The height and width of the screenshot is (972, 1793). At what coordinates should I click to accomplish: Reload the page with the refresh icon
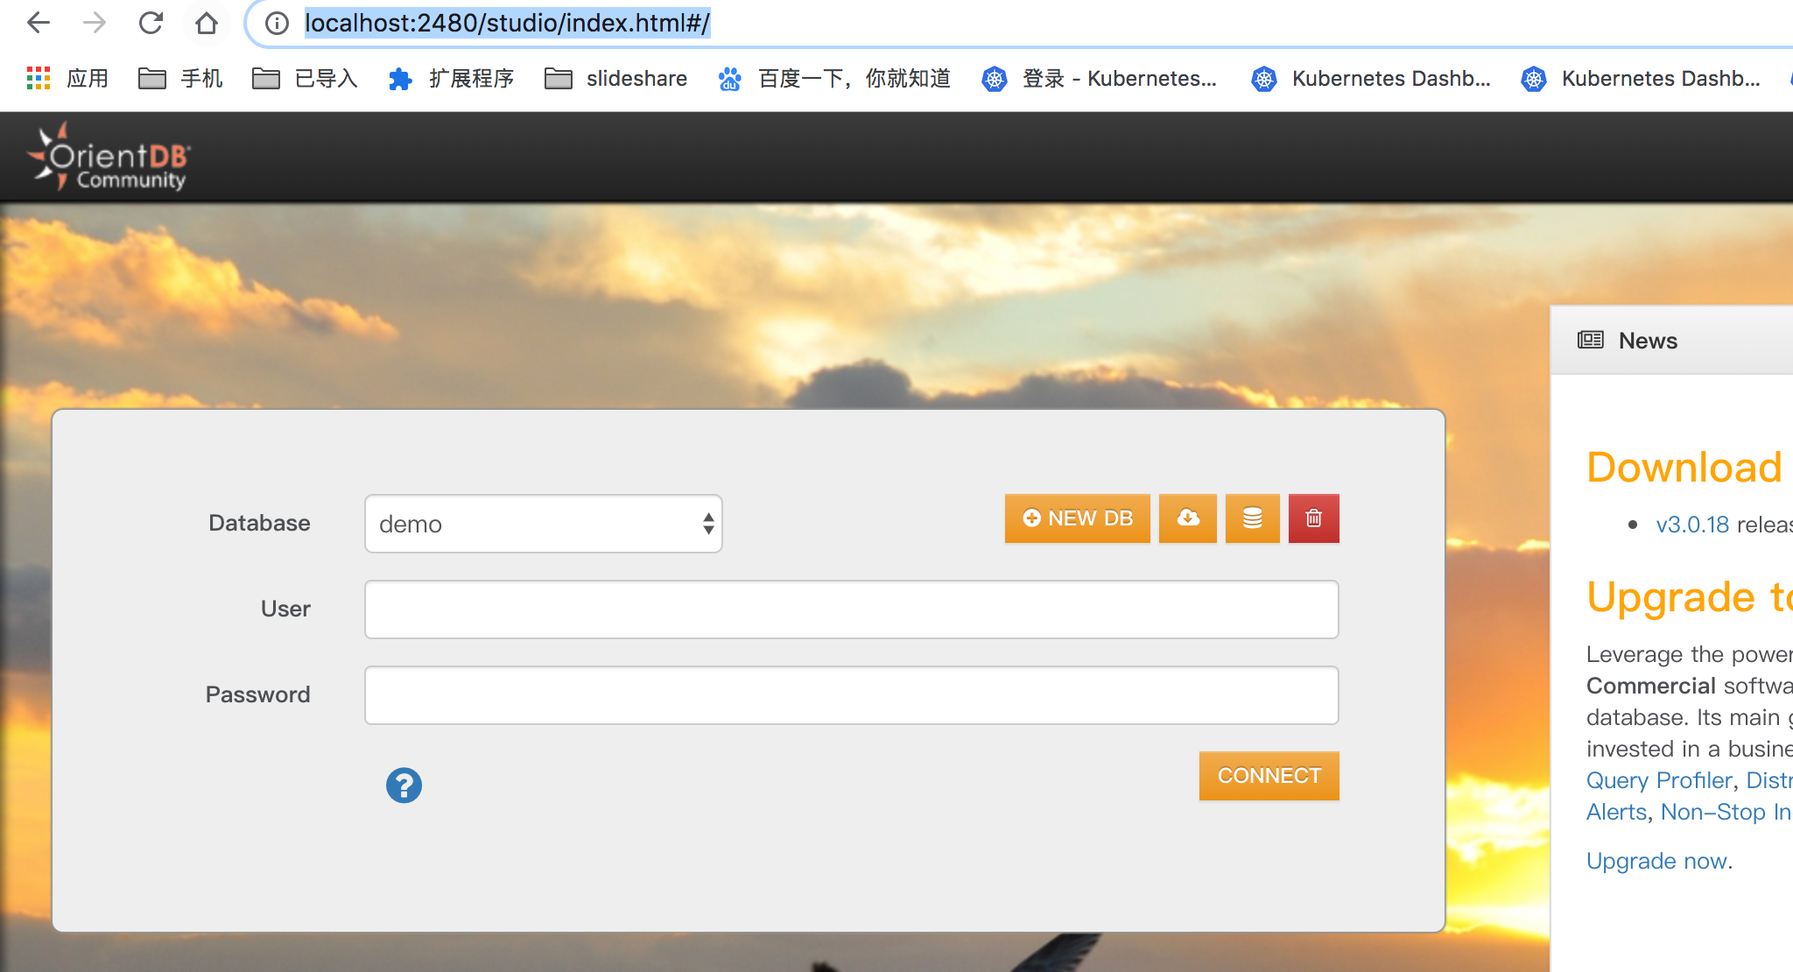151,23
